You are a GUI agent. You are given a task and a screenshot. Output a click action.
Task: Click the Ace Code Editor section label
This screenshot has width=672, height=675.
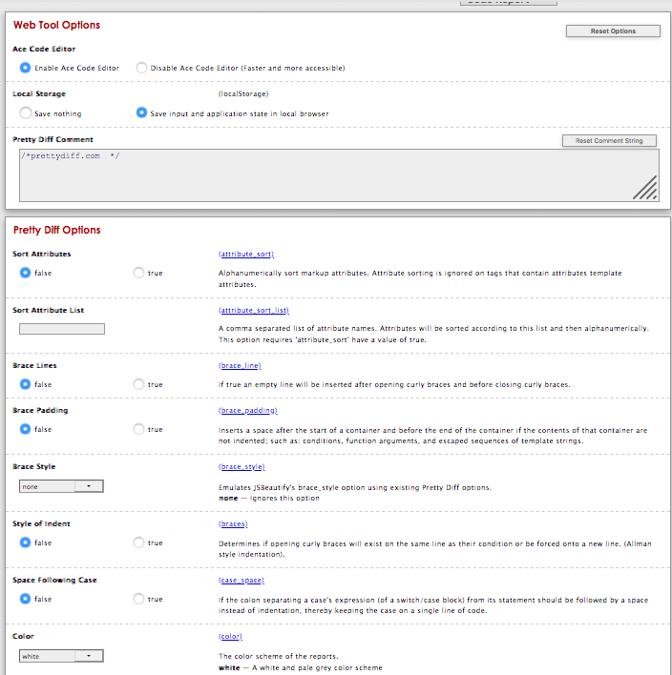(x=44, y=49)
